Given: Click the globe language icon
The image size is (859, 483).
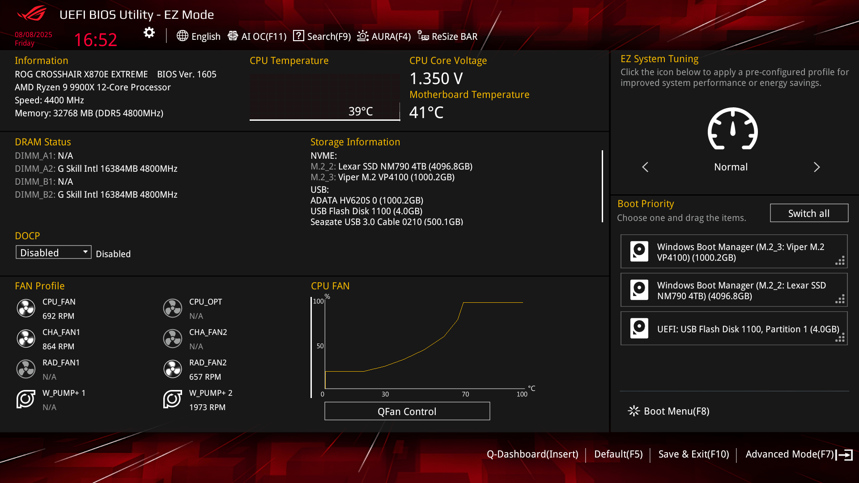Looking at the screenshot, I should click(182, 36).
